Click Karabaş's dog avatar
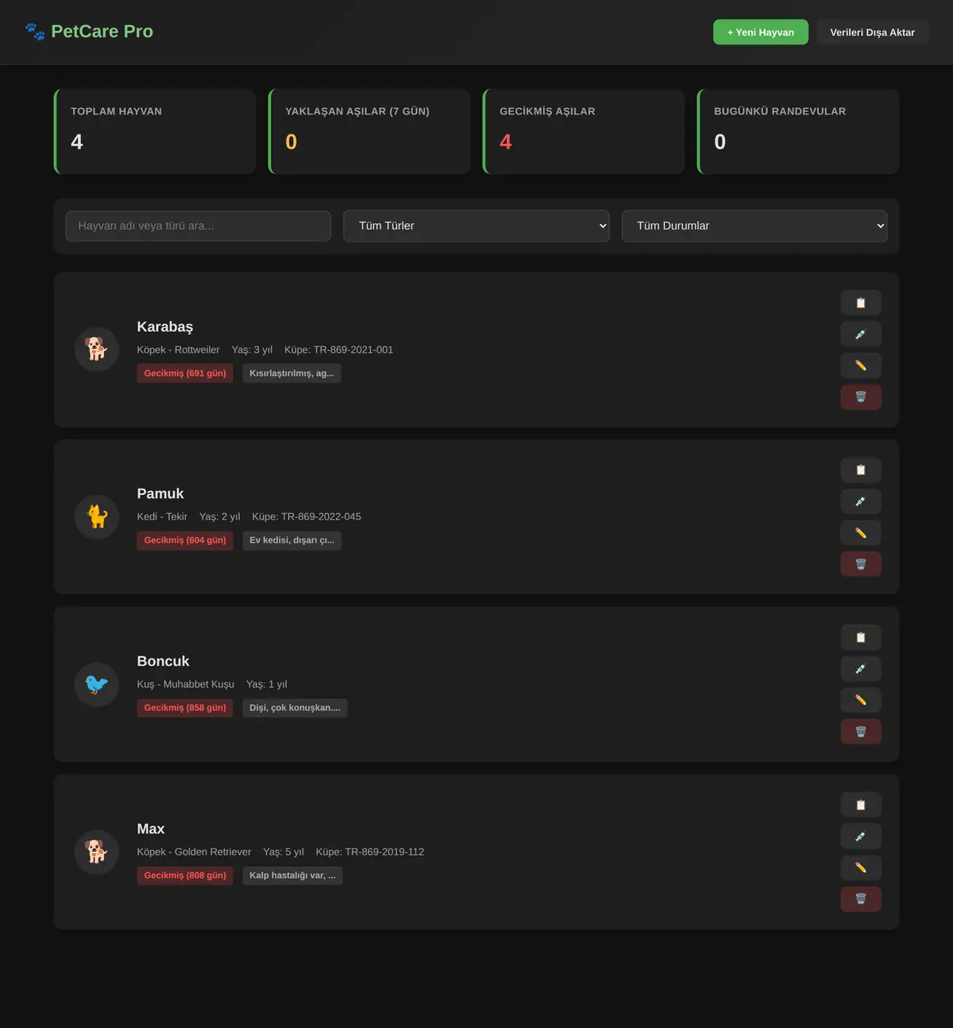Viewport: 953px width, 1028px height. (97, 350)
